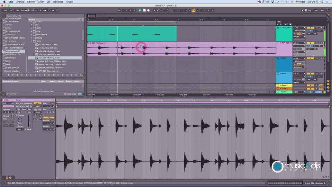
Task: Arm the Arrangement Record button
Action: click(148, 10)
